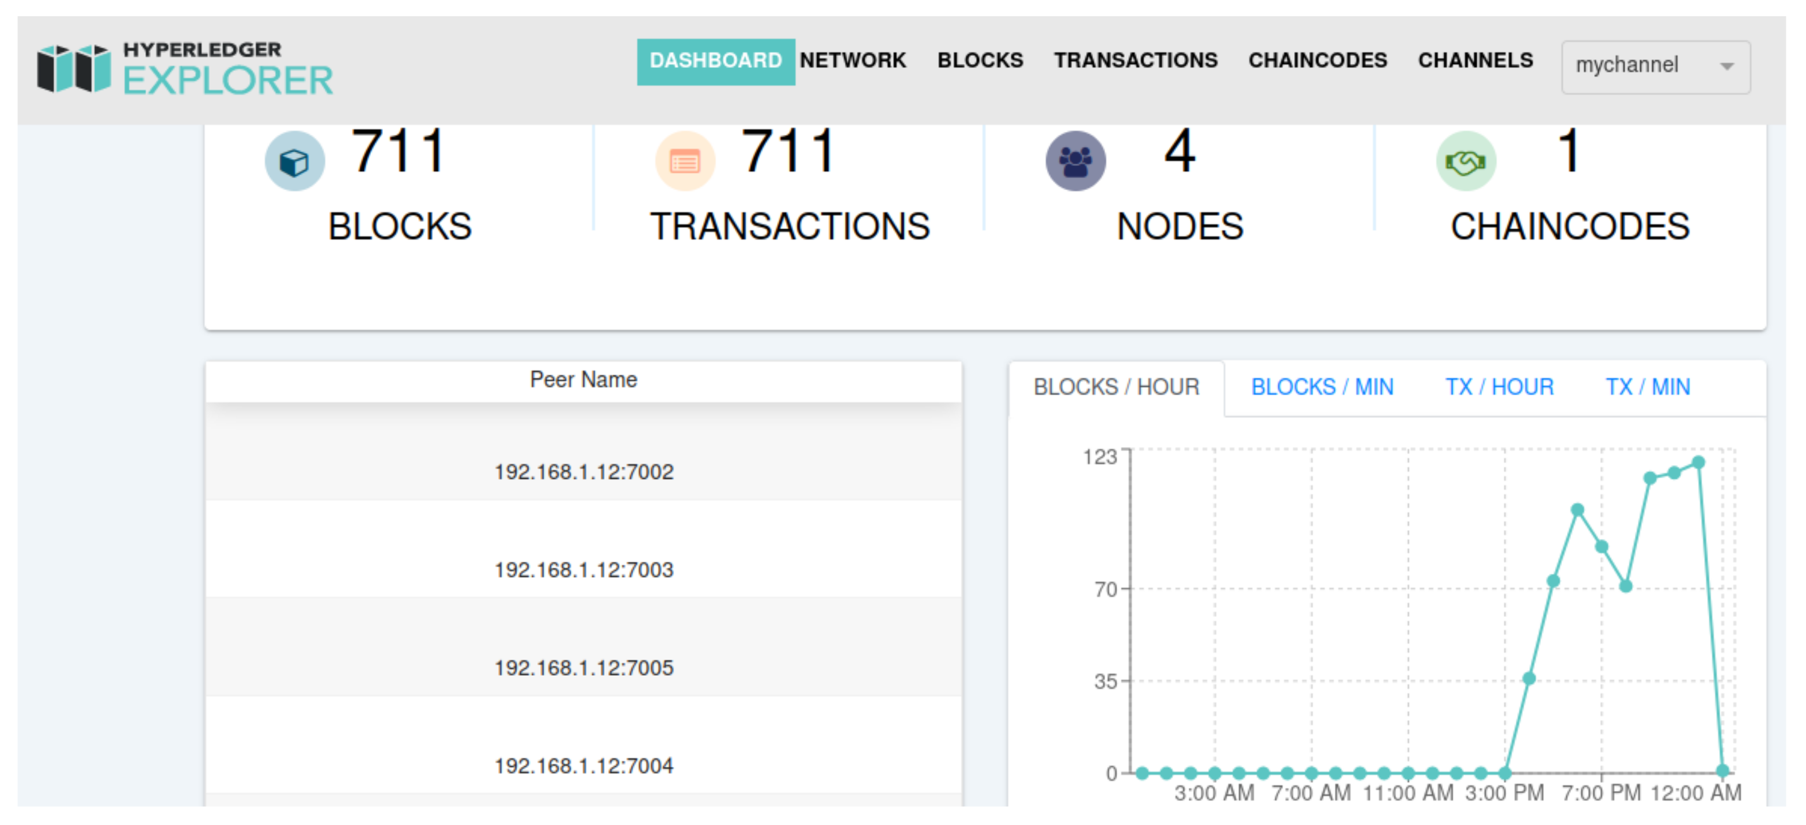Open the Chaincodes navigation item
This screenshot has width=1806, height=825.
coord(1316,60)
